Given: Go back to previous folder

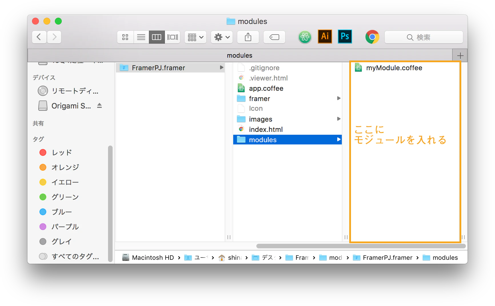Looking at the screenshot, I should point(39,37).
